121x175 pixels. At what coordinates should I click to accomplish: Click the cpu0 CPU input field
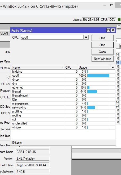click(52, 37)
